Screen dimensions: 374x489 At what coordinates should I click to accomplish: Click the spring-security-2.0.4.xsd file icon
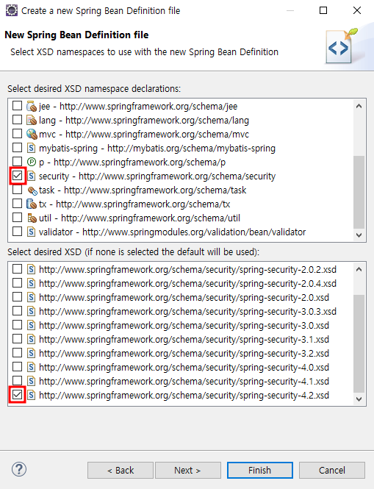click(31, 283)
